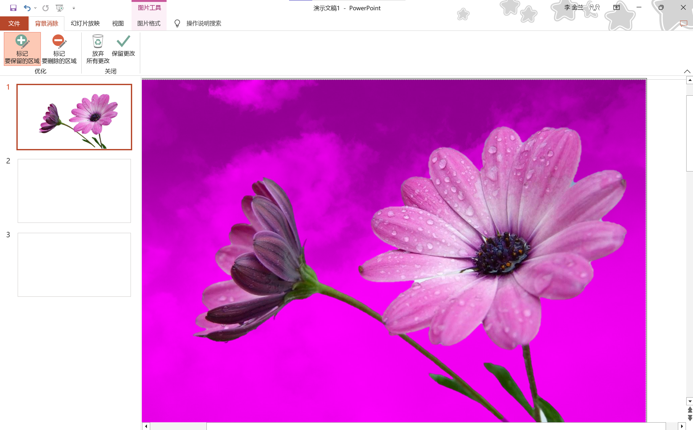The image size is (693, 430).
Task: Open the 文件 File tab
Action: pos(14,23)
